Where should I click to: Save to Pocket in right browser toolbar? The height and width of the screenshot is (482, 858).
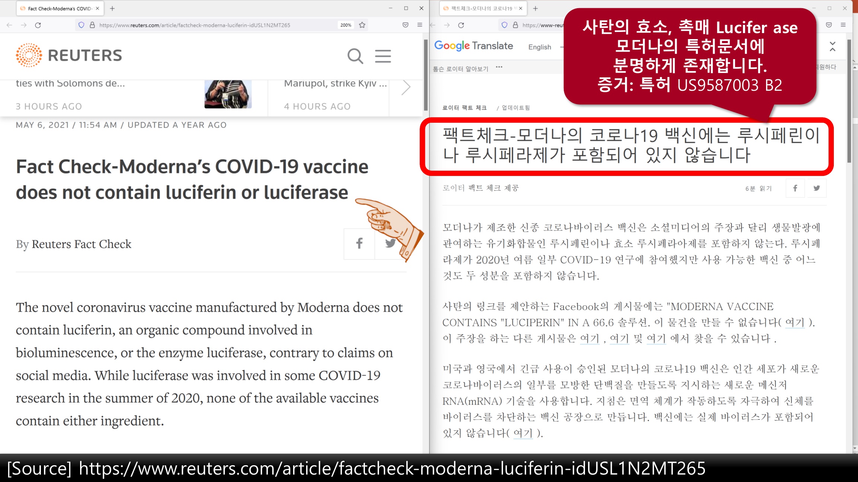tap(829, 25)
